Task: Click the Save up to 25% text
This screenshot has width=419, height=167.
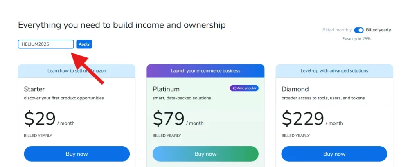Action: tap(356, 39)
